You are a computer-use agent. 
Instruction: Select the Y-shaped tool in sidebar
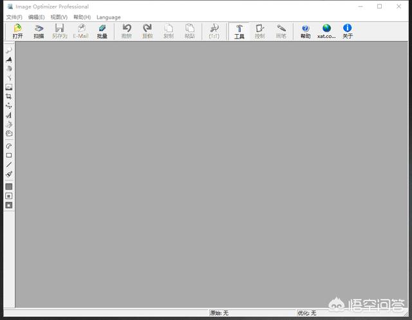click(x=9, y=78)
